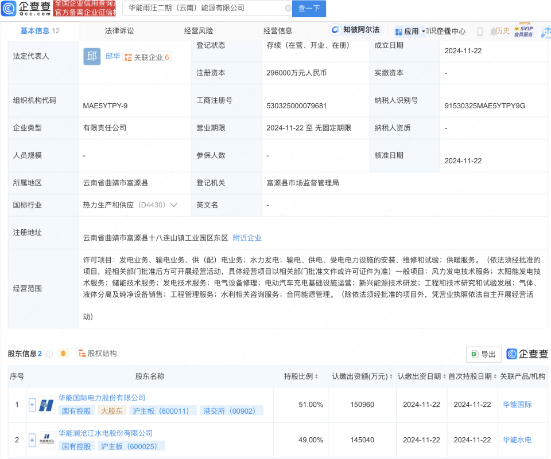Click 附近企业 nearby companies link

tap(247, 238)
